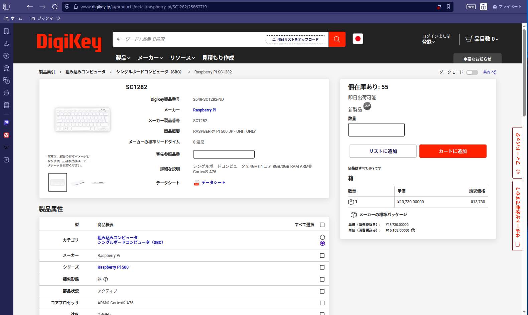Select 組み込みコンピュータ category radio button
The height and width of the screenshot is (315, 528).
(x=322, y=237)
